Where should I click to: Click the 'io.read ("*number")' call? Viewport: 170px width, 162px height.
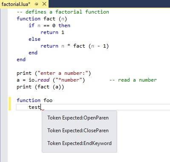pos(57,80)
